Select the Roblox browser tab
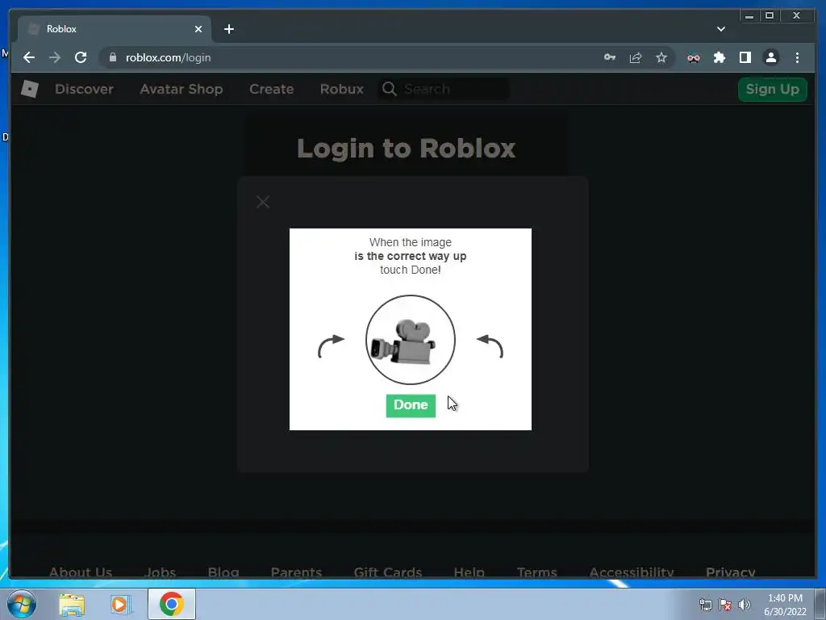The image size is (826, 620). click(115, 29)
